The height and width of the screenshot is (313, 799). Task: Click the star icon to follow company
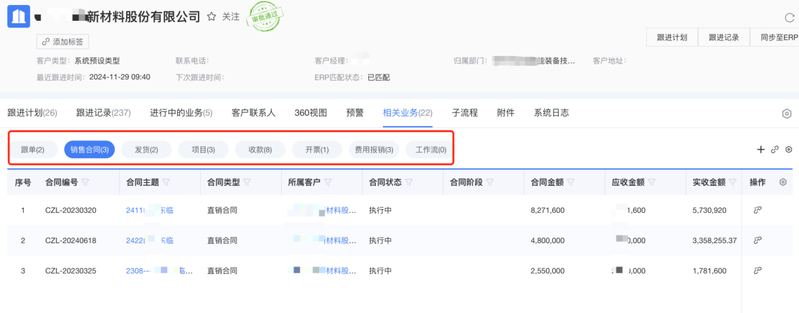pos(212,17)
